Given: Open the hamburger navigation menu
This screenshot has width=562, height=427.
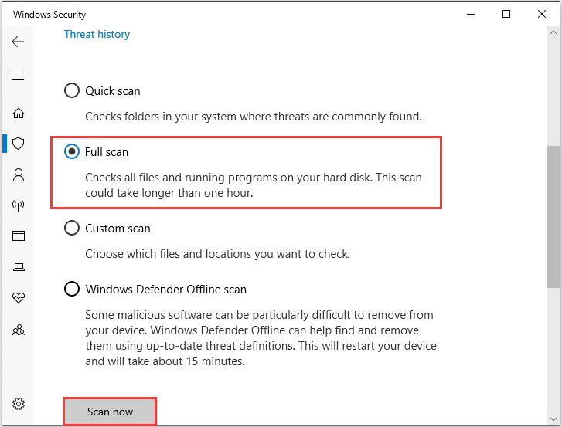Looking at the screenshot, I should (x=18, y=76).
